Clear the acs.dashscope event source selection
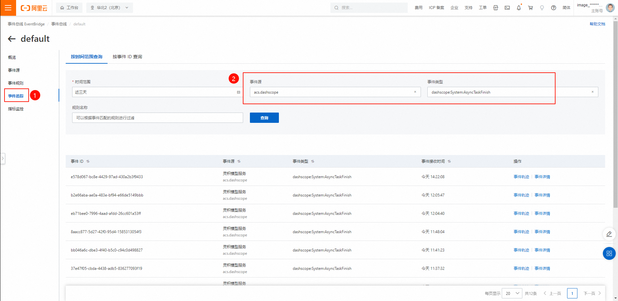The width and height of the screenshot is (618, 301). click(415, 92)
